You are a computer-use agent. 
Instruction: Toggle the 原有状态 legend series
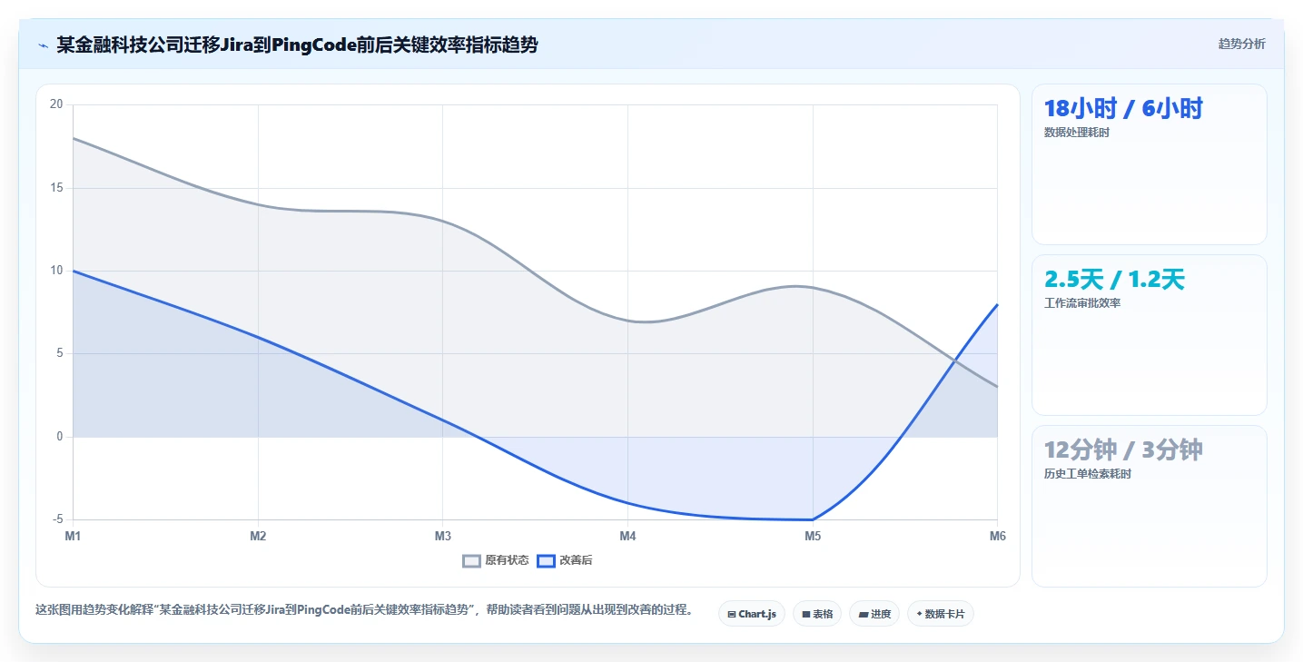pyautogui.click(x=496, y=560)
